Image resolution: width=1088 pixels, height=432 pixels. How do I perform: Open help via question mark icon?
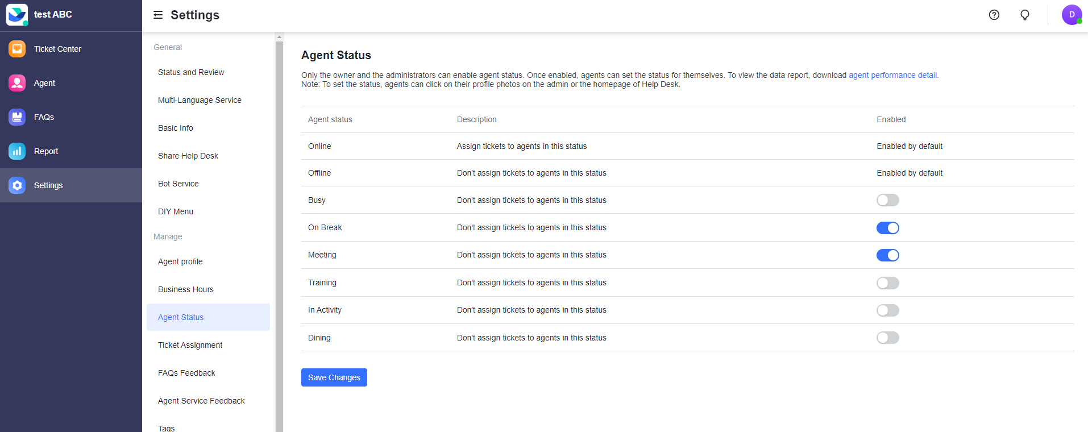(x=994, y=15)
